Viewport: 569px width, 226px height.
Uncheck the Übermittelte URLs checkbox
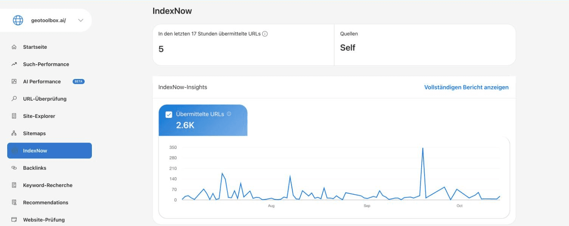pyautogui.click(x=169, y=115)
